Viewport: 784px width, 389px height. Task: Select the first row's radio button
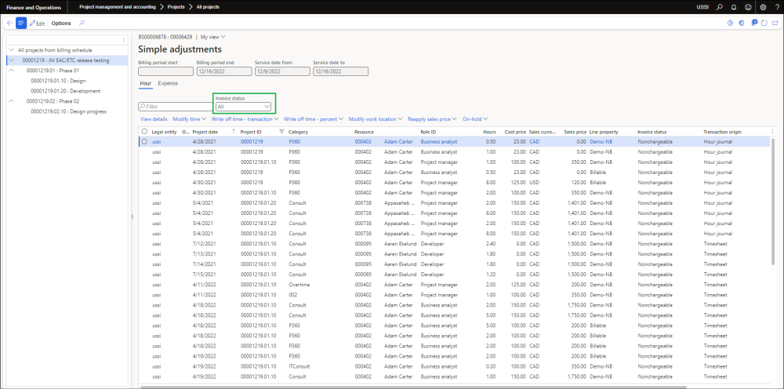pos(144,141)
